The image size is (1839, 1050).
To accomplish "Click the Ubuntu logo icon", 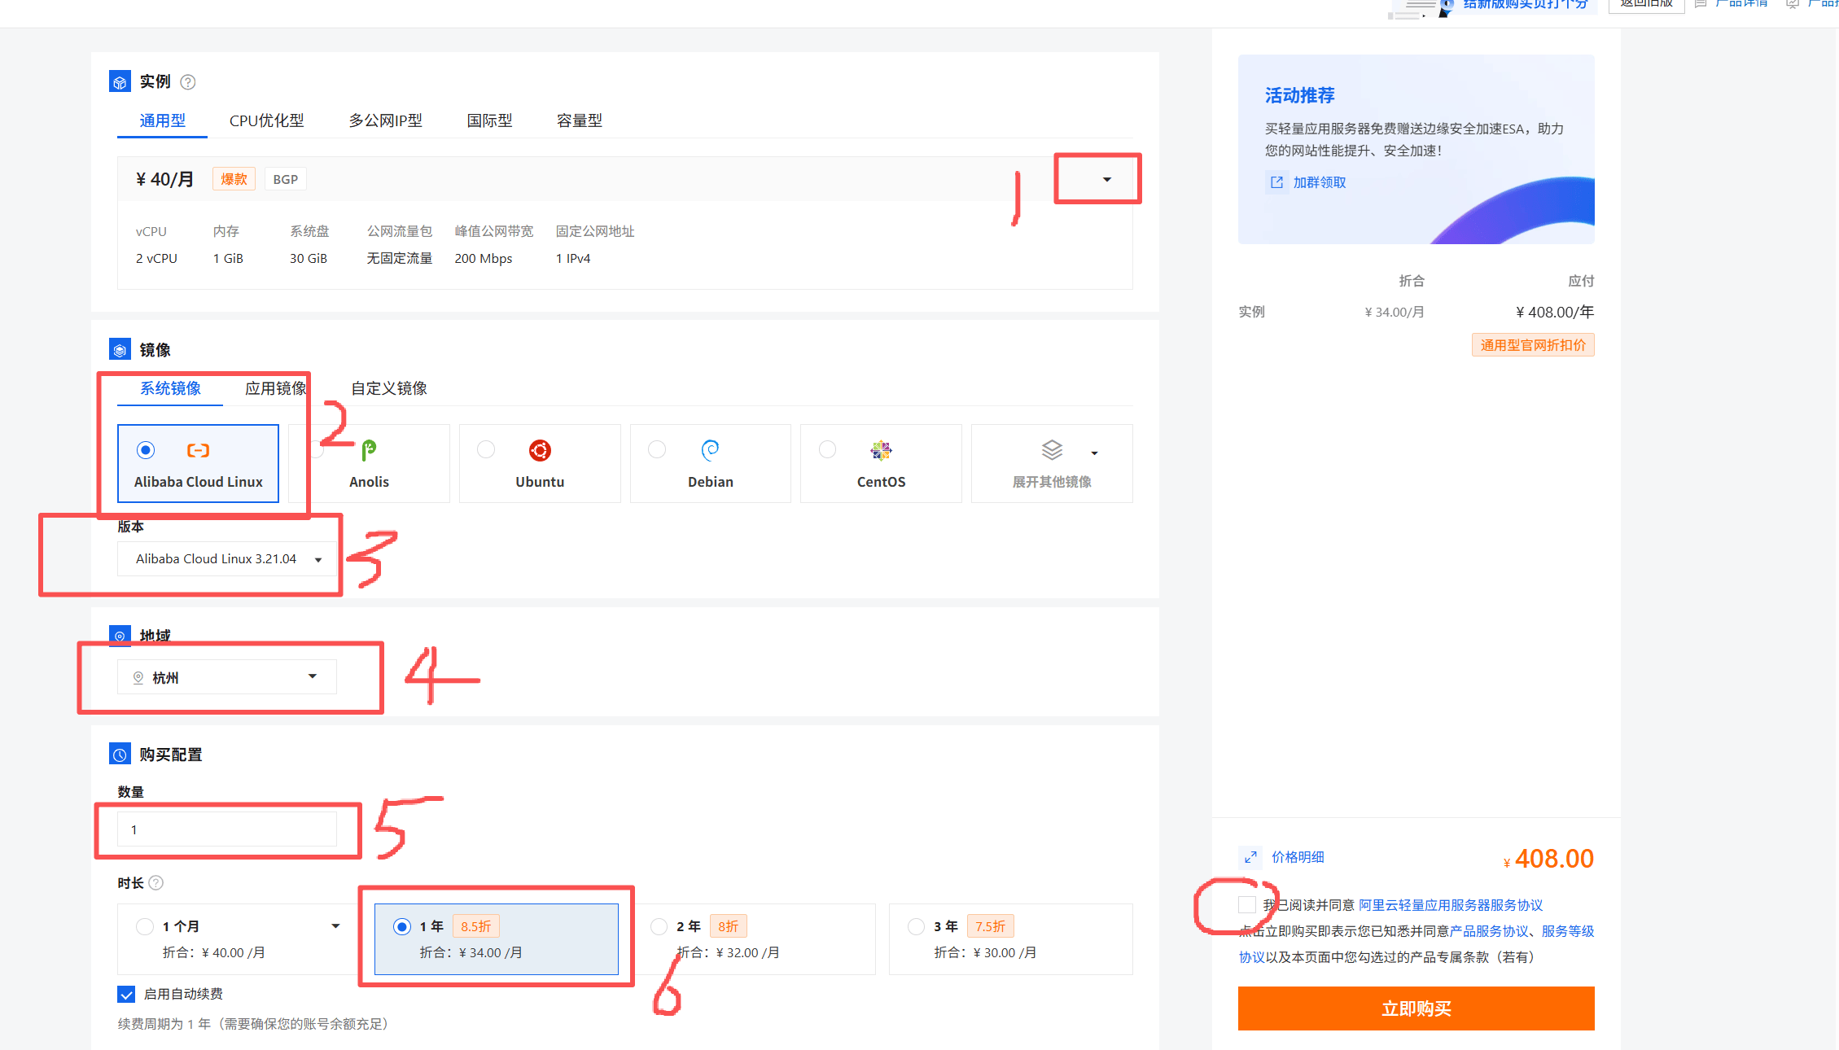I will point(540,450).
